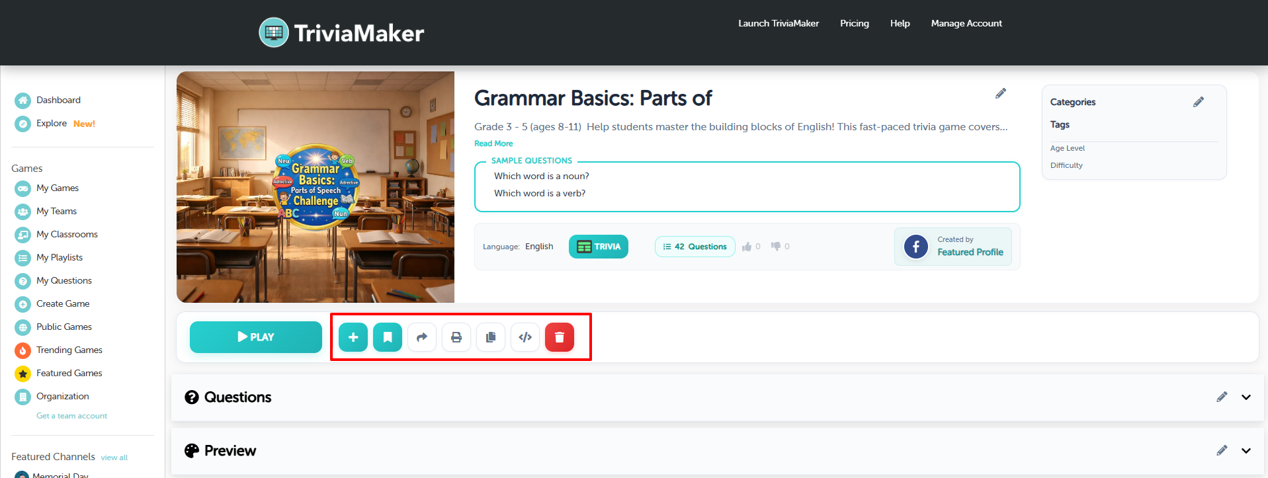This screenshot has height=478, width=1268.
Task: Open Create Game in the sidebar
Action: (63, 304)
